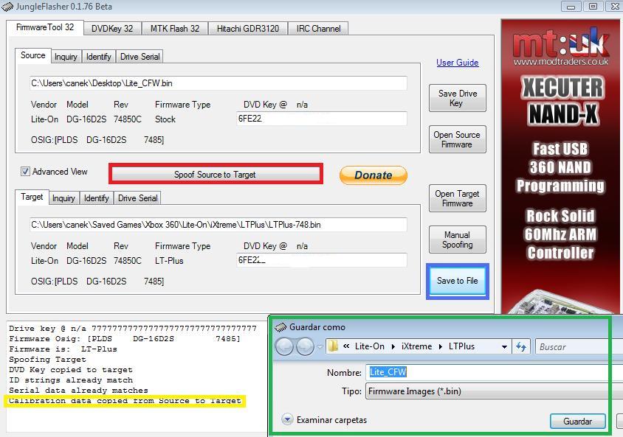Click the yellow Donate button
This screenshot has width=623, height=437.
pos(373,175)
